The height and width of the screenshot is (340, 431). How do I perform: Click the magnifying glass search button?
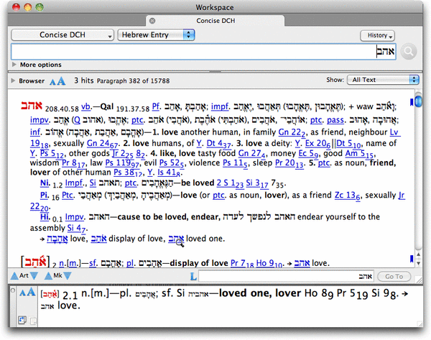[x=409, y=52]
